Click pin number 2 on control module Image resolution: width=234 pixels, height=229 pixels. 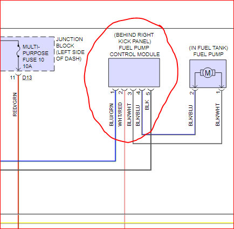(121, 92)
